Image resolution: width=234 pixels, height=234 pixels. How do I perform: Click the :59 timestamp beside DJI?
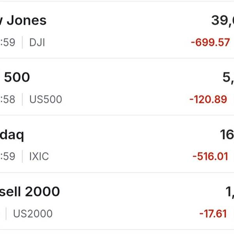click(x=8, y=43)
